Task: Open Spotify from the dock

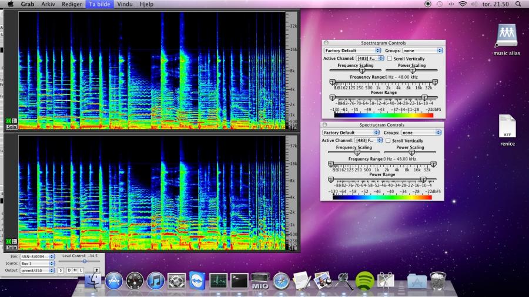Action: [x=364, y=281]
